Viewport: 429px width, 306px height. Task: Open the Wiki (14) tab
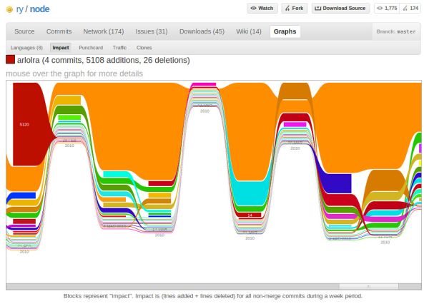tap(249, 31)
